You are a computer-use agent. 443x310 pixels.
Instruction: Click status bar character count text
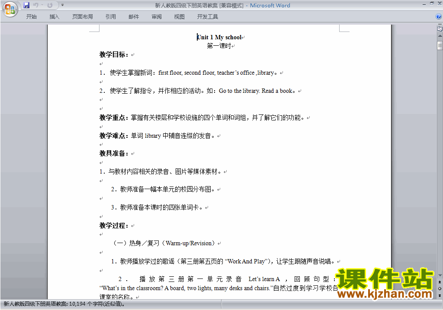(64, 304)
